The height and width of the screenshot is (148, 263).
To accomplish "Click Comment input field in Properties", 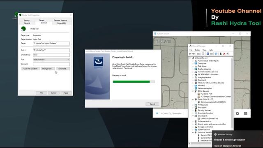I will (51, 64).
